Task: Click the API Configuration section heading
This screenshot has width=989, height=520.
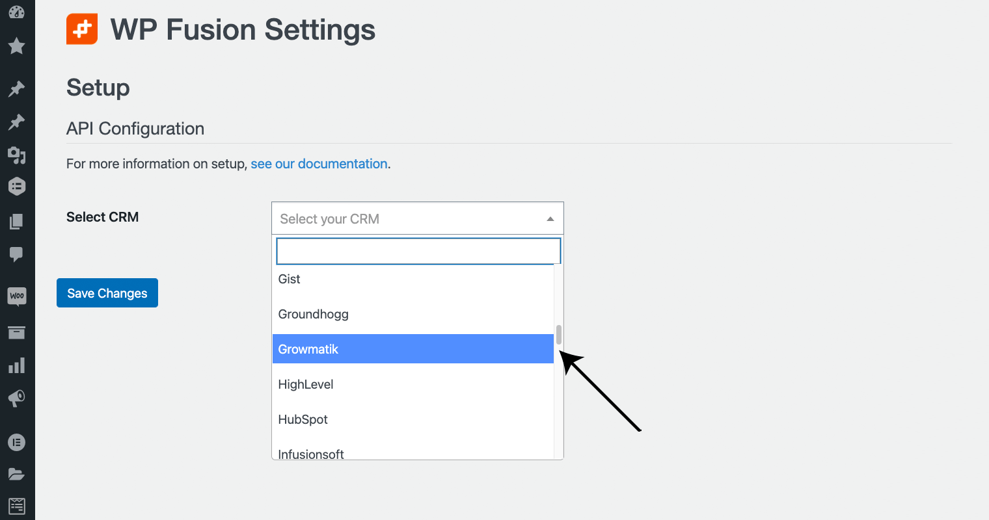Action: tap(135, 129)
